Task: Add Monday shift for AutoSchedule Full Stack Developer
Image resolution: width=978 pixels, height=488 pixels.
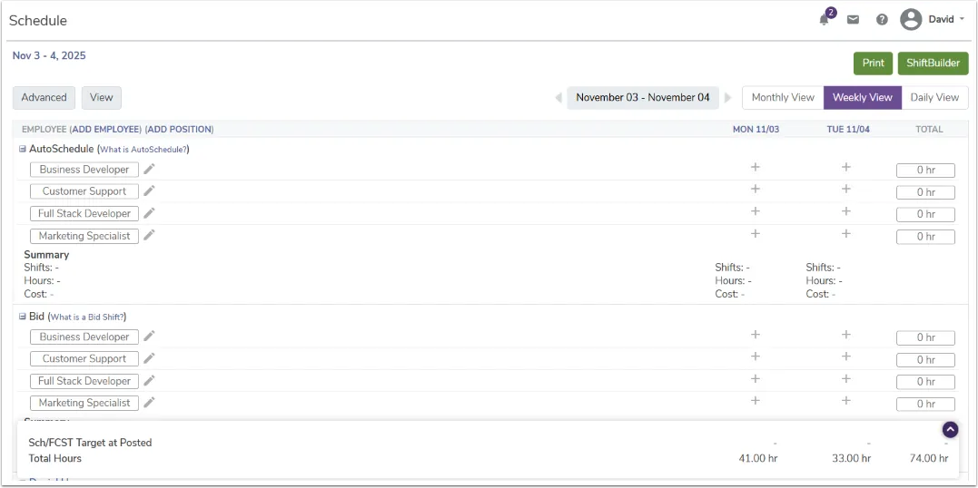Action: 756,211
